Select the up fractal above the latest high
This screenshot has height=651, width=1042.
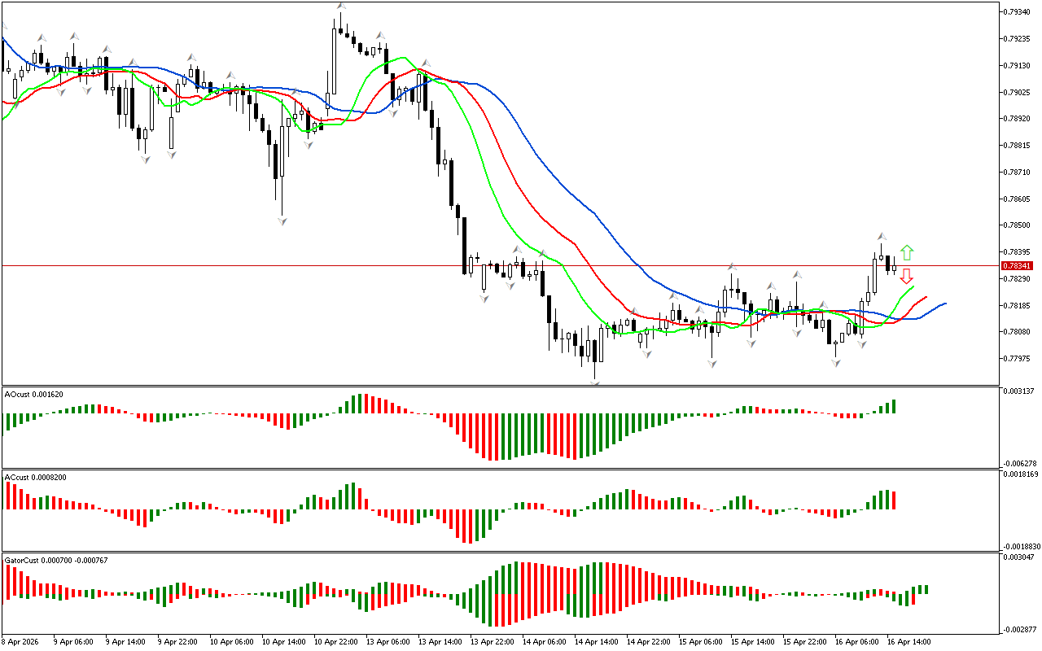point(881,236)
